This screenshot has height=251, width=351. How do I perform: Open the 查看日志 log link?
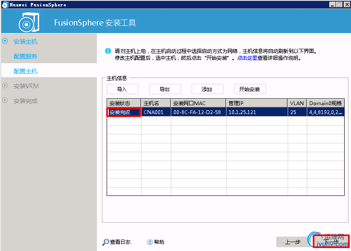point(120,242)
